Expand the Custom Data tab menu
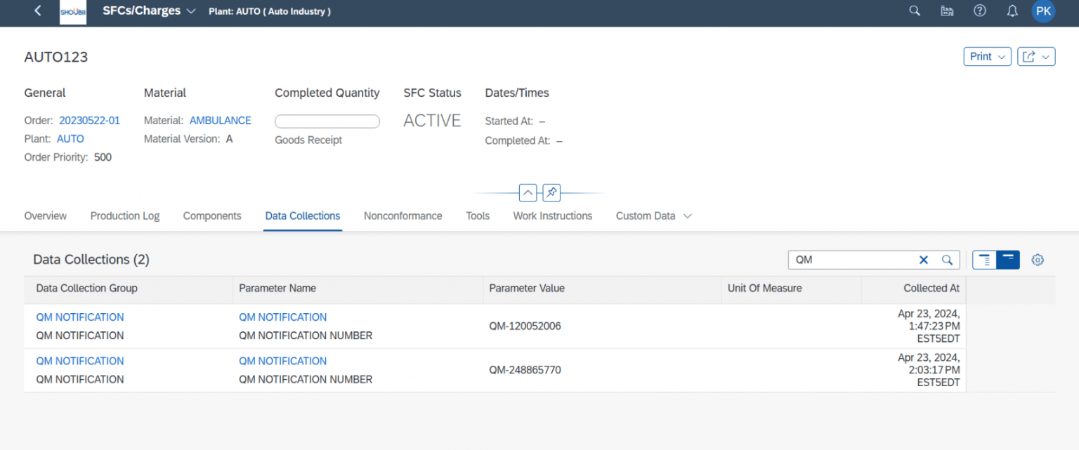 [x=686, y=216]
